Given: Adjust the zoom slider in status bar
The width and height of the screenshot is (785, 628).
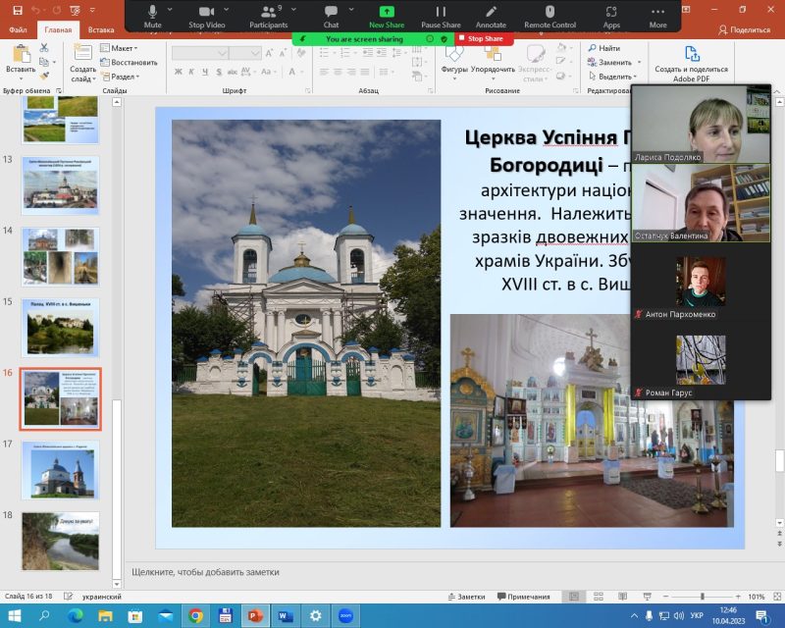Looking at the screenshot, I should coord(701,597).
